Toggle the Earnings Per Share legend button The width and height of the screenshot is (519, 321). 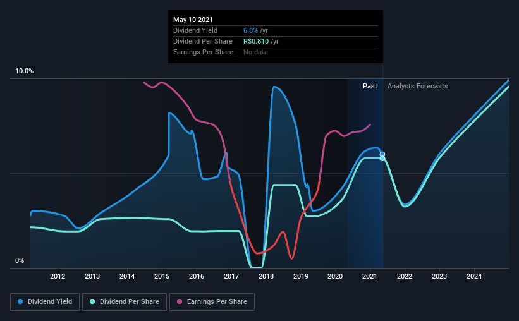point(212,302)
